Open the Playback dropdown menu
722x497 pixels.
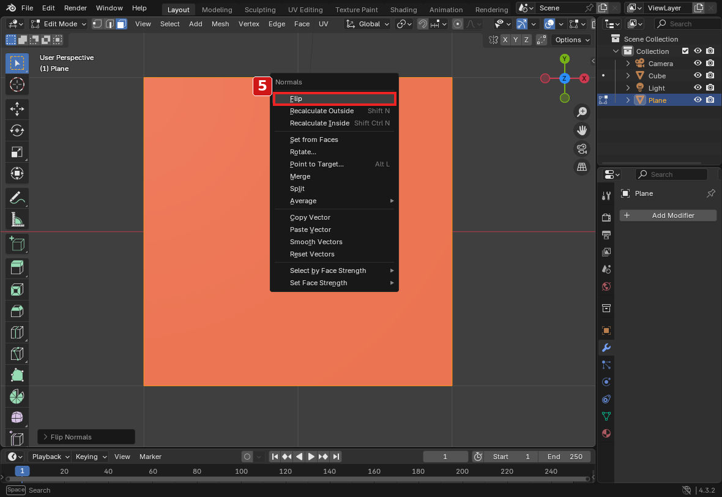point(50,457)
